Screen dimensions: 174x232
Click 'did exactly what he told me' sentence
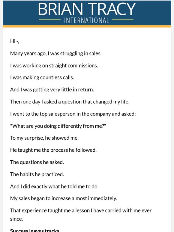pyautogui.click(x=54, y=186)
